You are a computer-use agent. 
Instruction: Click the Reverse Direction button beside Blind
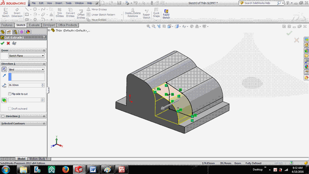click(x=4, y=69)
